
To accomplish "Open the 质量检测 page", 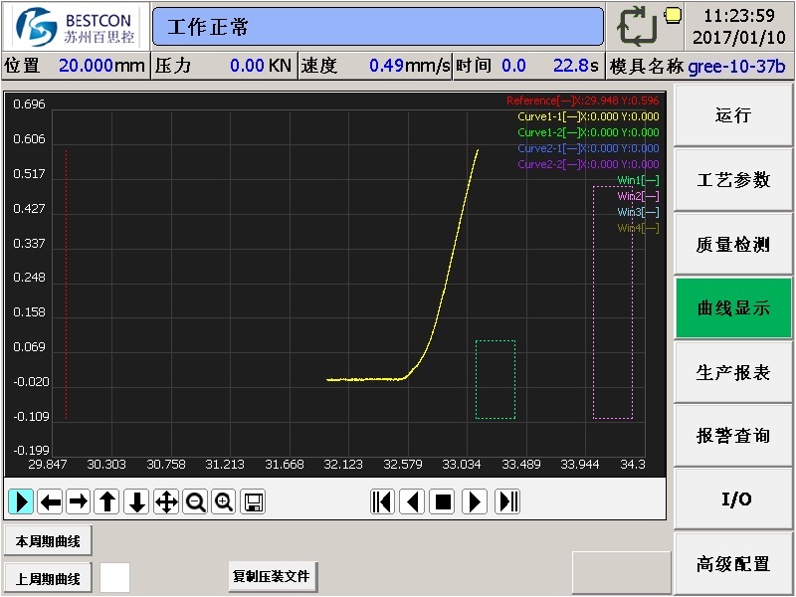I will coord(733,244).
